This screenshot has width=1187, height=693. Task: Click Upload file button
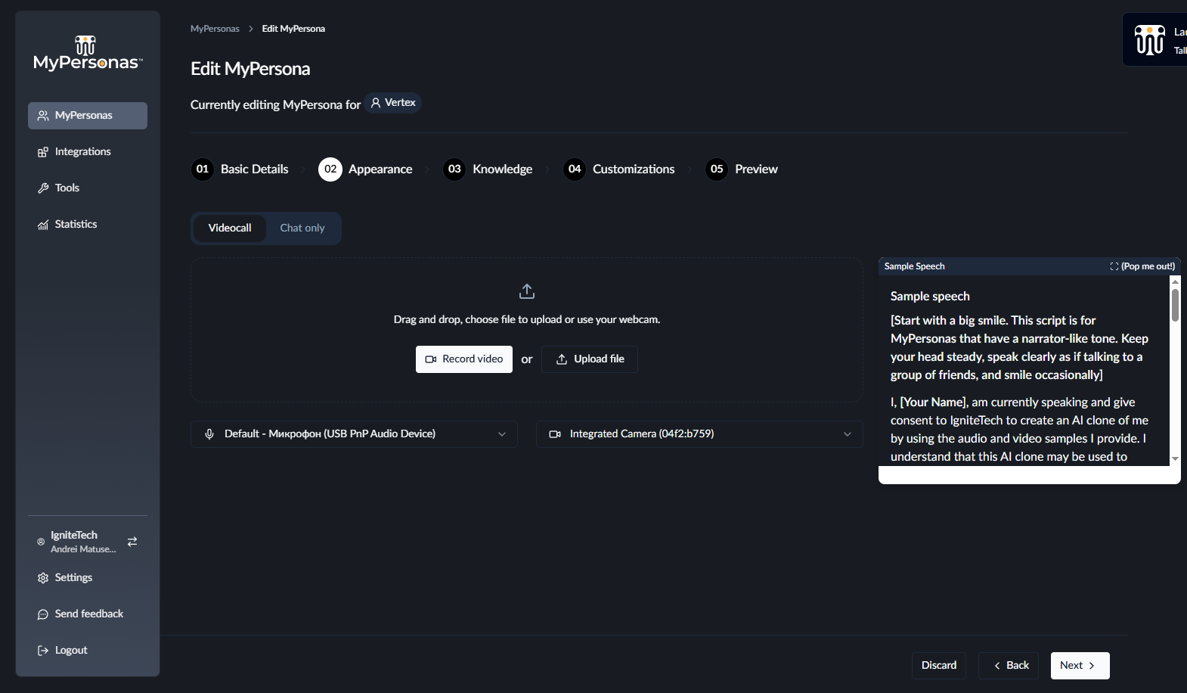point(590,359)
